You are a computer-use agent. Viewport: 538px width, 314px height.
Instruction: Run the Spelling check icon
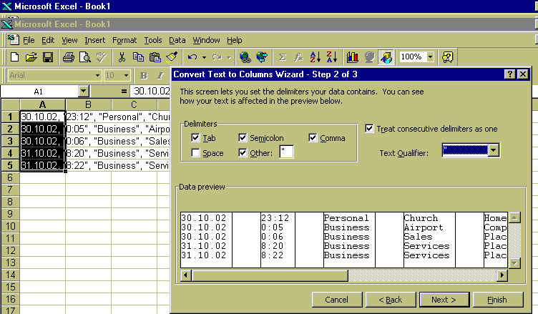101,57
